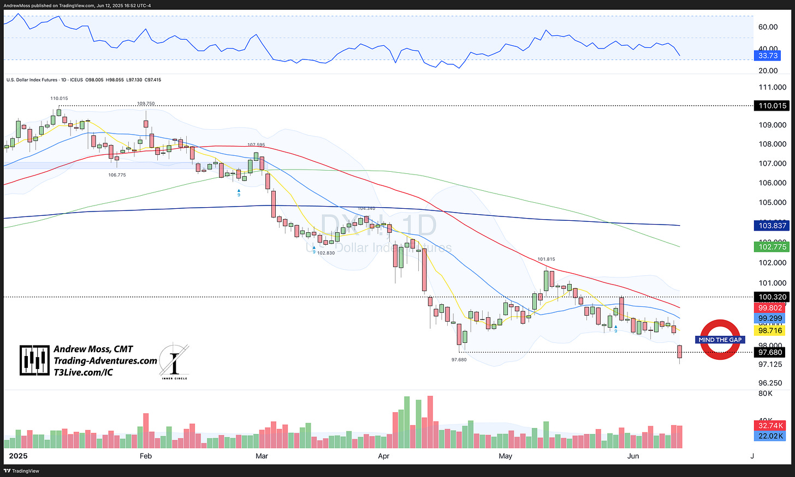The image size is (795, 477).
Task: Click the candlestick logo beside Andrew Moss, CMT
Action: pos(34,360)
